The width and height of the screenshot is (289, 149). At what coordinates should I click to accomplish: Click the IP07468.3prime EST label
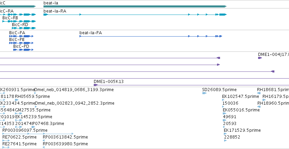click(48, 124)
